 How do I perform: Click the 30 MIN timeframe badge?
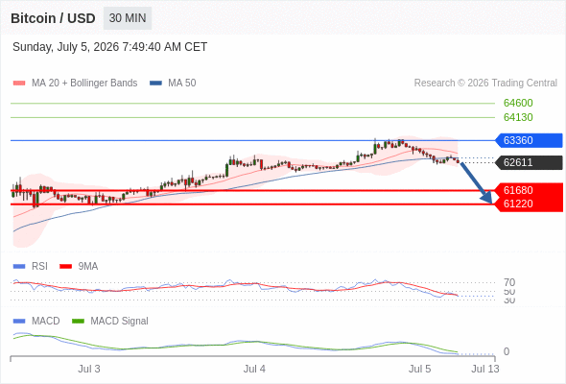[x=128, y=18]
